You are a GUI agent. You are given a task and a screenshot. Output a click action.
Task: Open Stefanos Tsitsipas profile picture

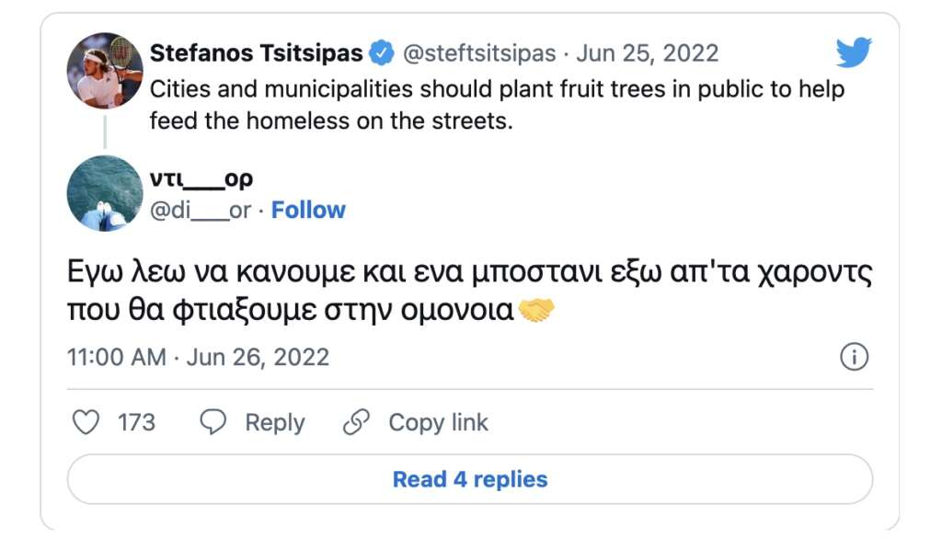(105, 70)
